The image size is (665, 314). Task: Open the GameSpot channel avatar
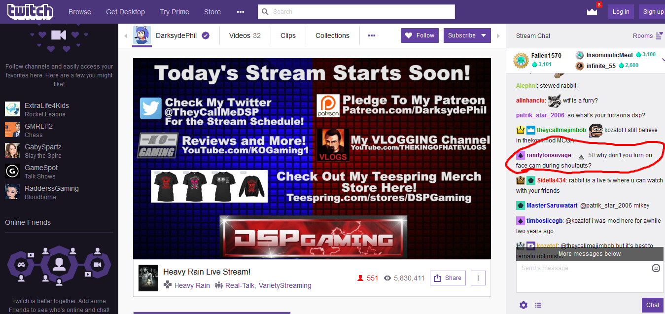(12, 171)
